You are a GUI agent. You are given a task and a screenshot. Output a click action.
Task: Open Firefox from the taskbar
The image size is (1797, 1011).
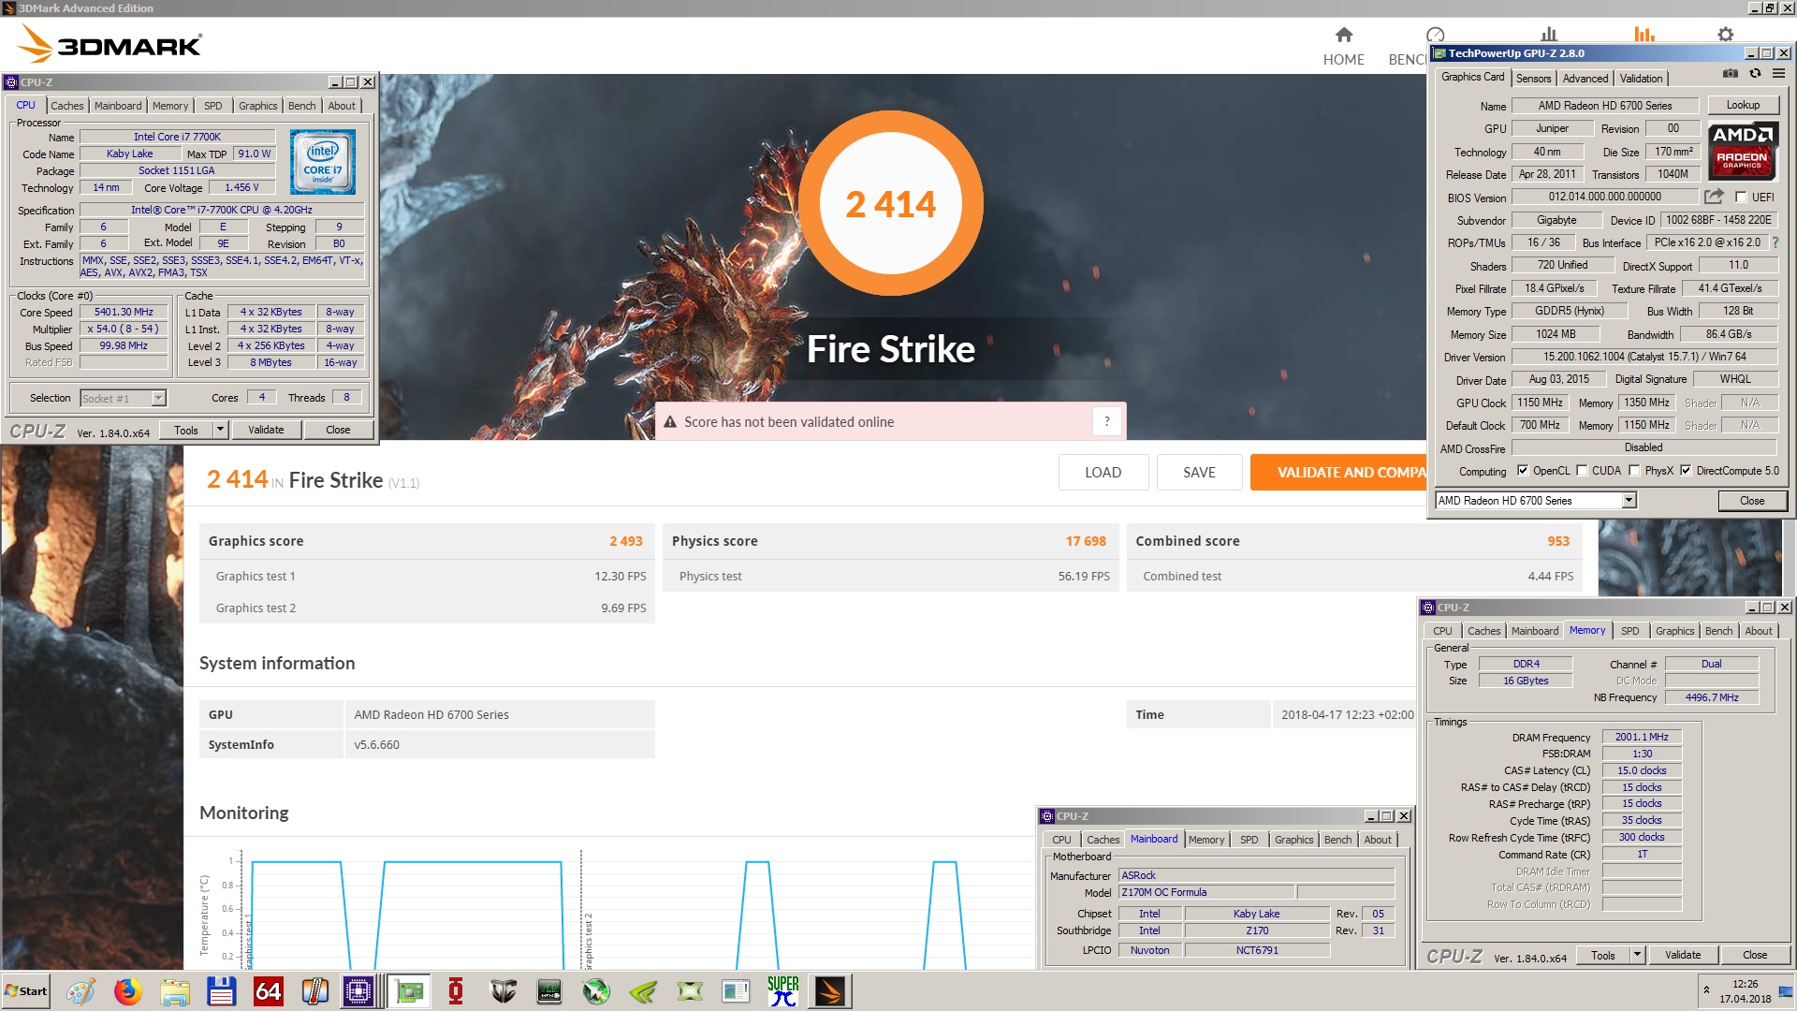pos(127,991)
